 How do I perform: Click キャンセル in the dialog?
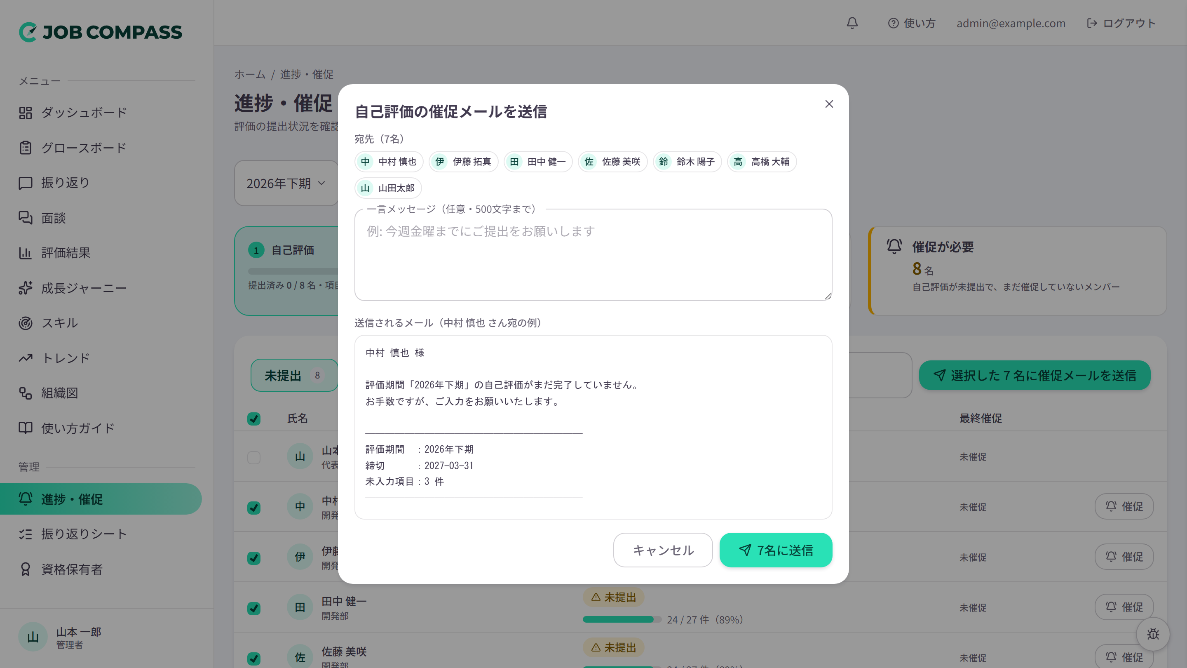pos(663,550)
